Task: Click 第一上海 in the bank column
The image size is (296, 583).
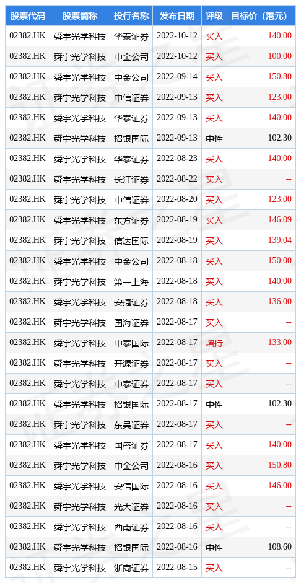Action: pyautogui.click(x=131, y=281)
